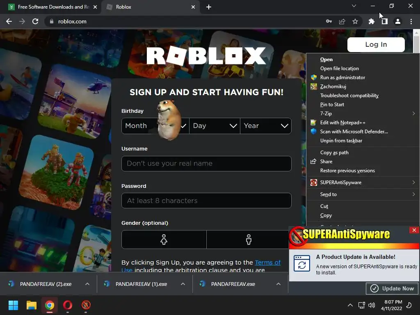The image size is (420, 315).
Task: Close the Free Software Downloads tab
Action: (x=95, y=7)
